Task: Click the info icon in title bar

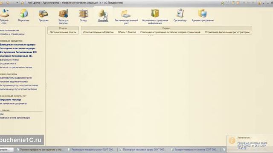Action: click(260, 3)
